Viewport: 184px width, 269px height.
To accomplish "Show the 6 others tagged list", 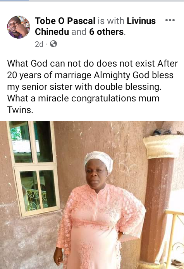I will coord(107,32).
